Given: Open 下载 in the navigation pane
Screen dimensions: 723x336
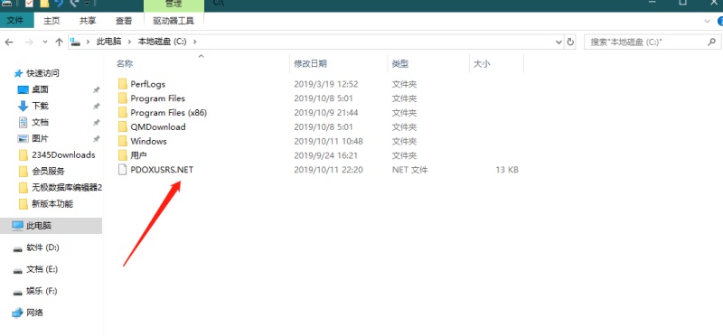Looking at the screenshot, I should (x=40, y=106).
